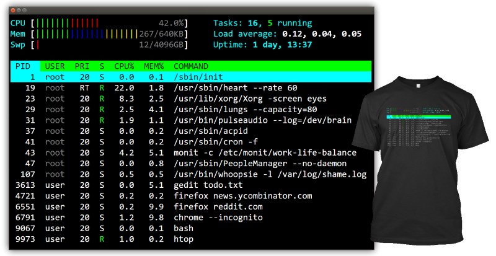This screenshot has height=256, width=496.
Task: Select the monit work-life-balance process
Action: pyautogui.click(x=191, y=152)
